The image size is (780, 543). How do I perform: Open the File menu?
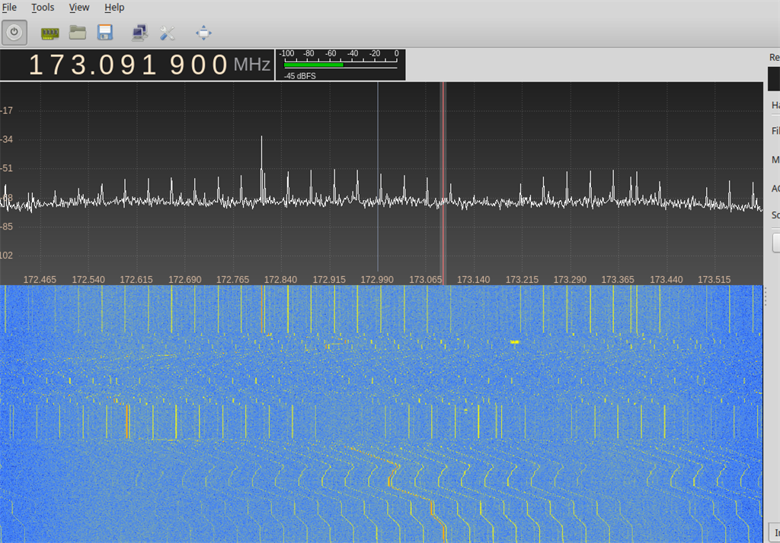[x=10, y=8]
